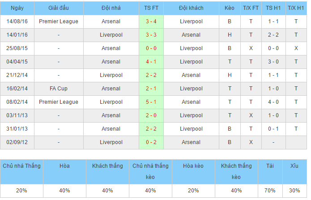Viewport: 311px width, 200px height.
Task: Click the Kèo column header
Action: pyautogui.click(x=230, y=9)
